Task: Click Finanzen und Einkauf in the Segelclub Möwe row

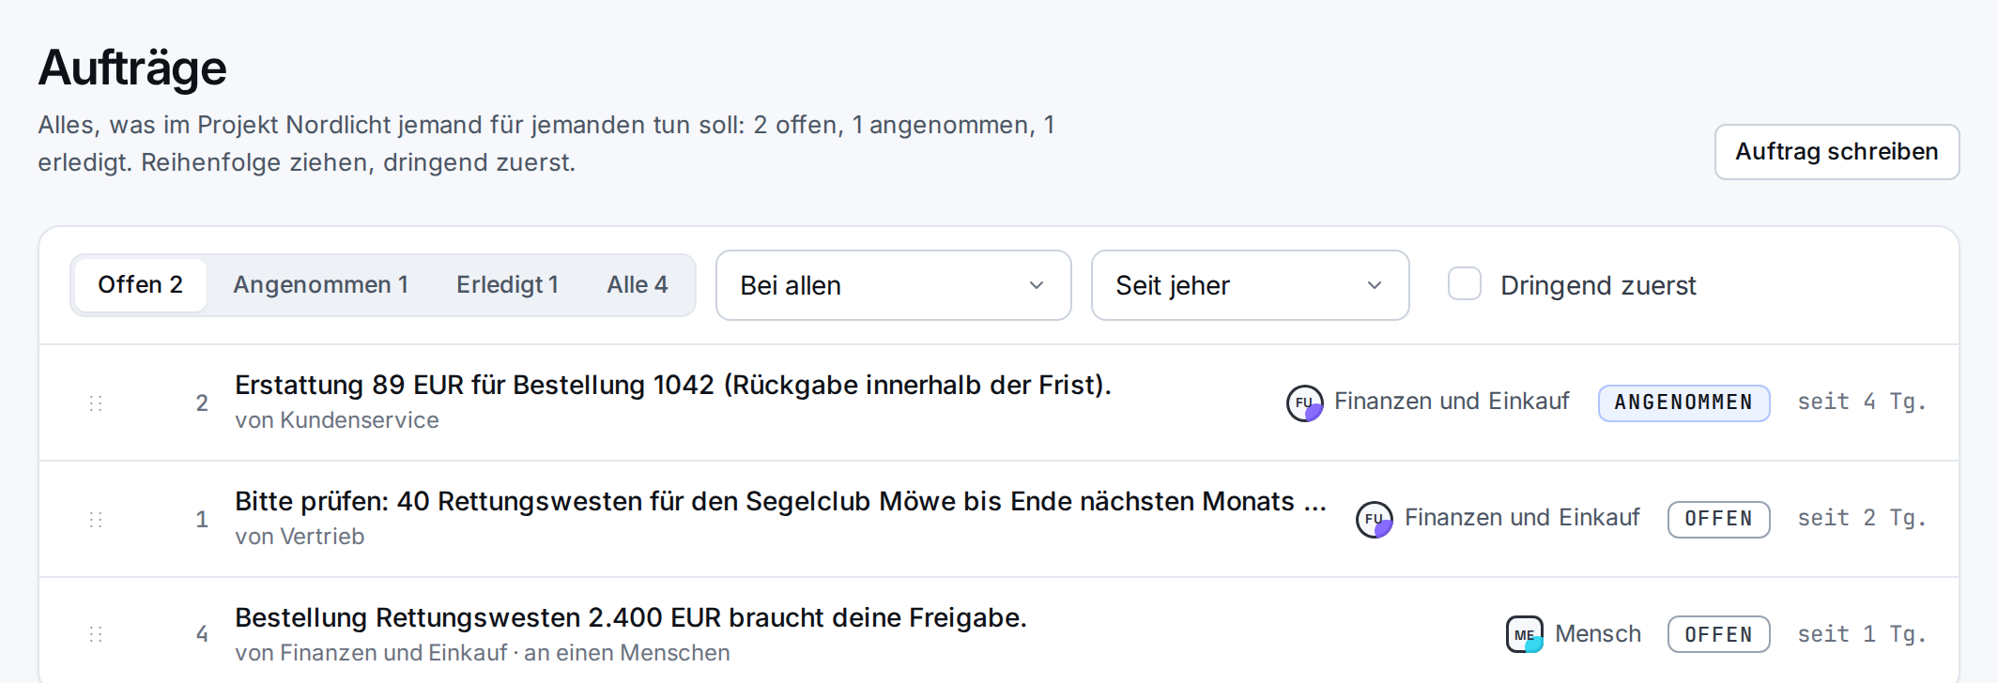Action: 1522,518
